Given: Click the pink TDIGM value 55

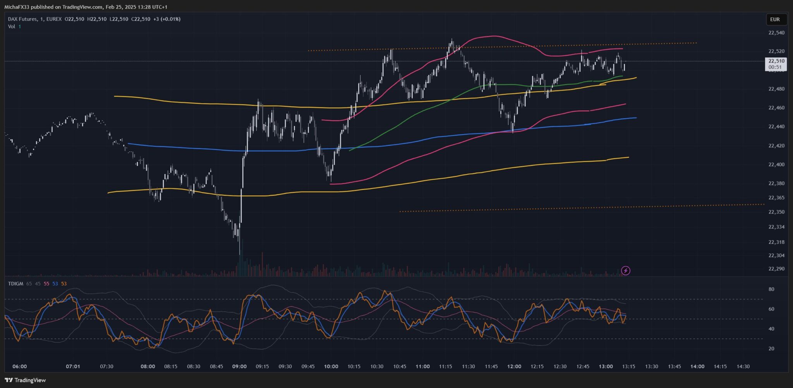Looking at the screenshot, I should pyautogui.click(x=46, y=284).
